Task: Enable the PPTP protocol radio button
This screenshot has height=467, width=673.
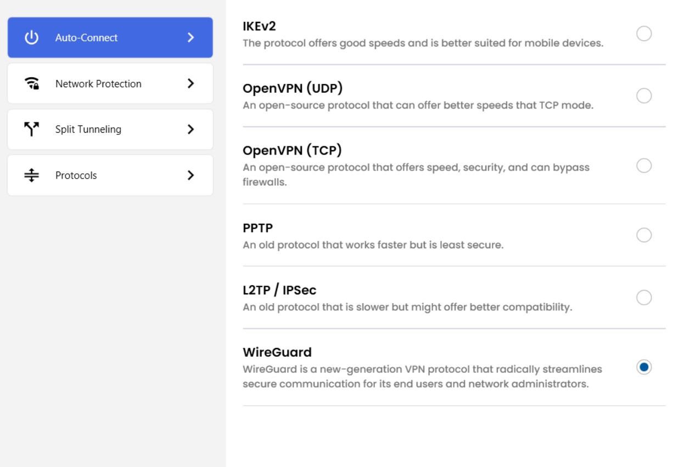Action: [x=644, y=235]
